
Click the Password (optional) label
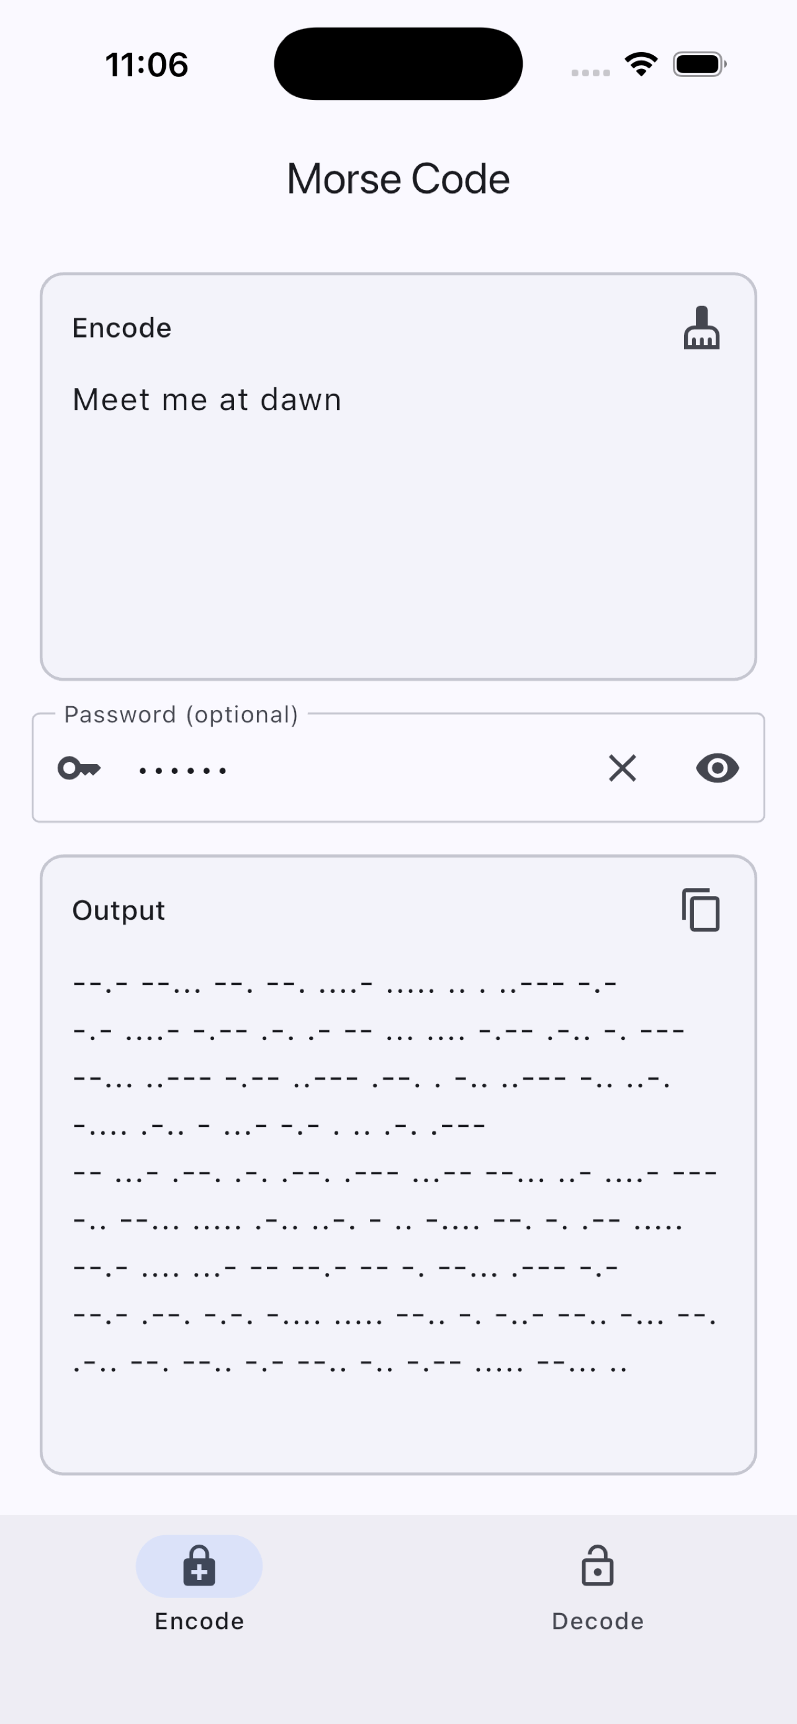[181, 715]
